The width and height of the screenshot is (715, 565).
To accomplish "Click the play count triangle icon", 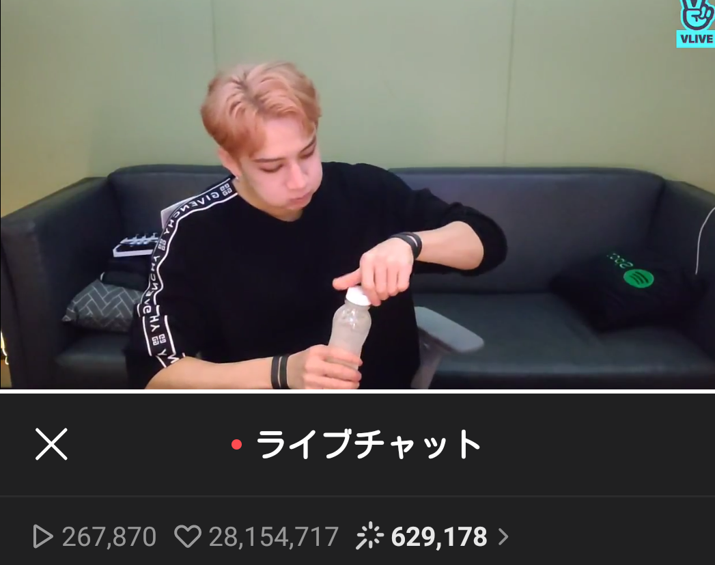I will point(43,536).
